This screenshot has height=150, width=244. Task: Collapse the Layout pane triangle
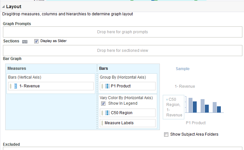click(x=3, y=7)
